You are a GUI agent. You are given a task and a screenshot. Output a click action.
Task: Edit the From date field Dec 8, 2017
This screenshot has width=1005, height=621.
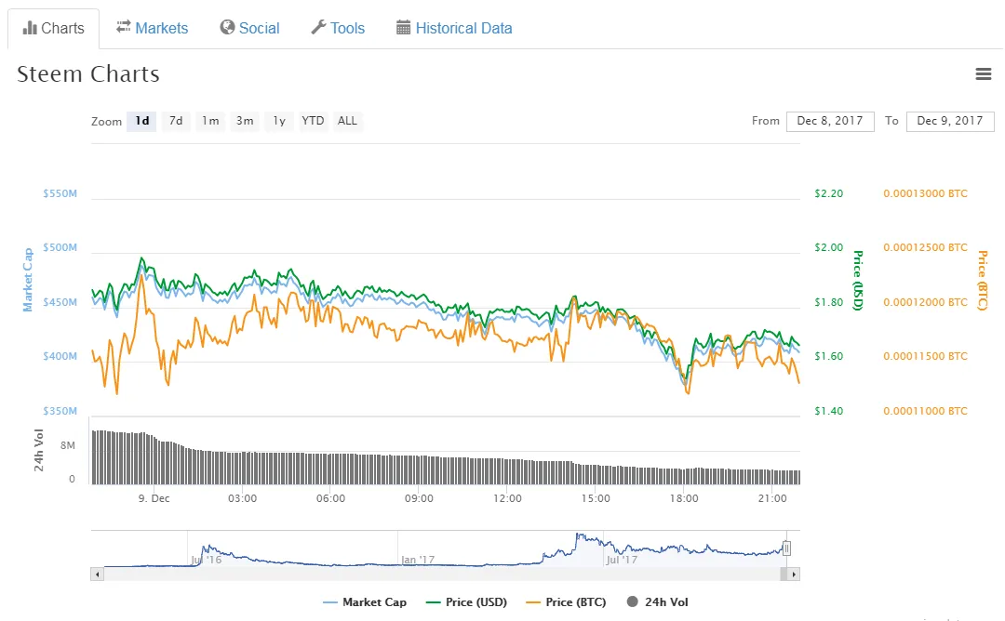(830, 121)
